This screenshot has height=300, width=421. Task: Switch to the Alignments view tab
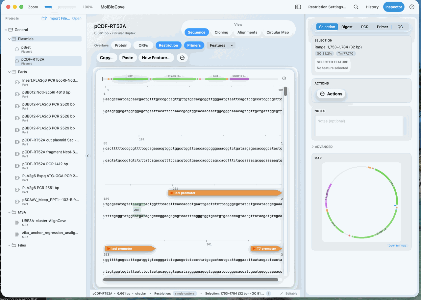tap(247, 32)
